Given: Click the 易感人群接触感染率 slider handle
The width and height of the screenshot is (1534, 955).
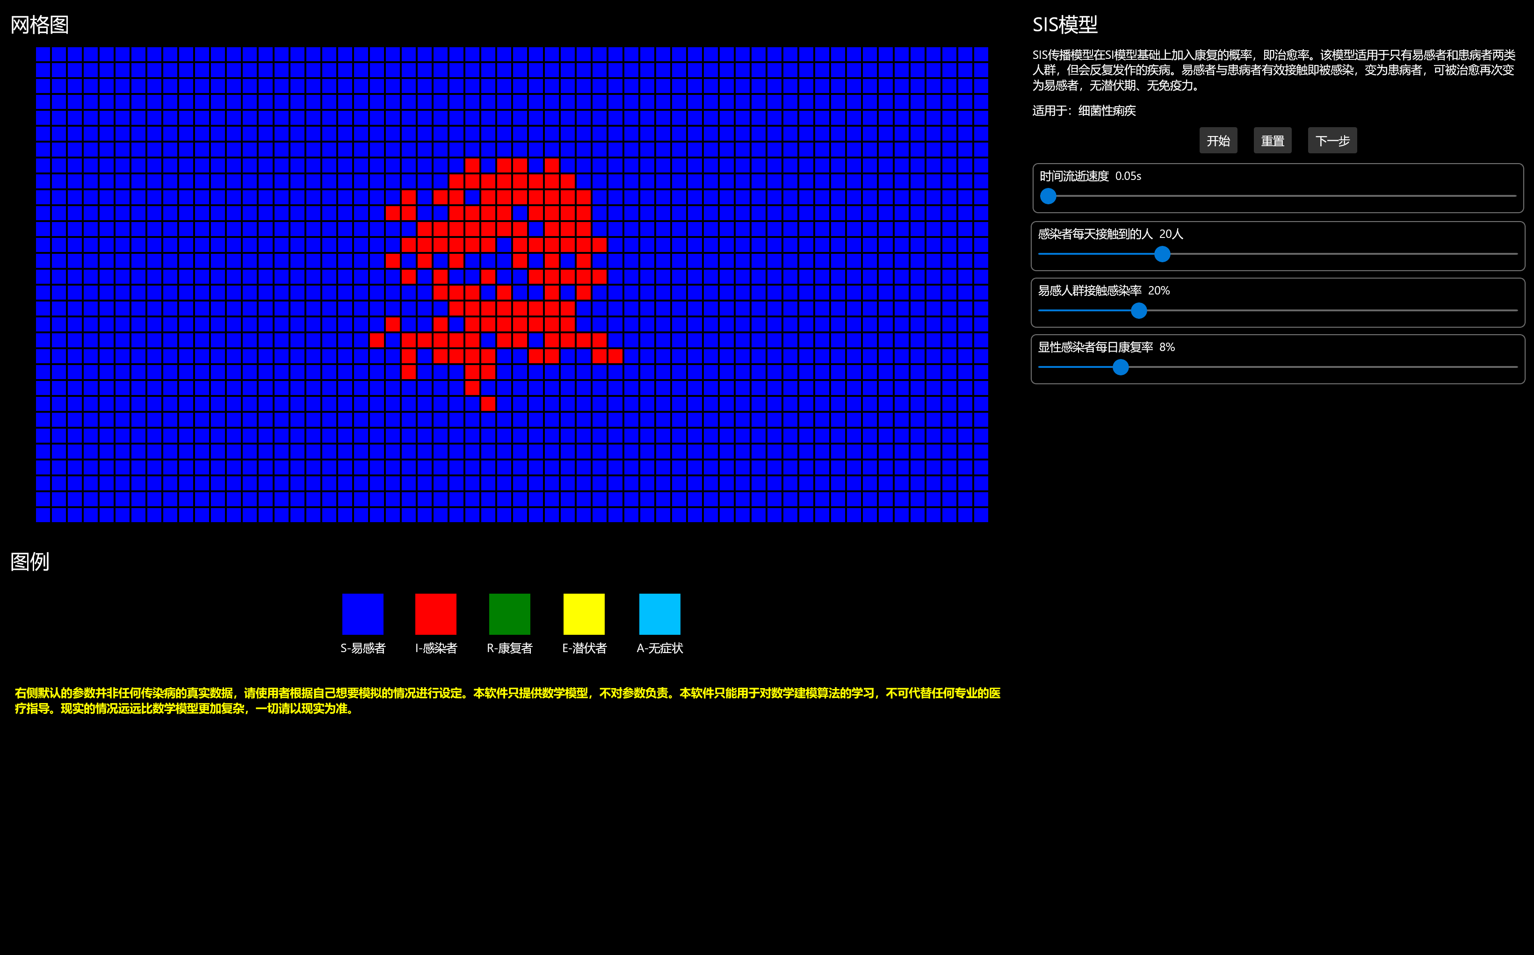Looking at the screenshot, I should (x=1138, y=311).
